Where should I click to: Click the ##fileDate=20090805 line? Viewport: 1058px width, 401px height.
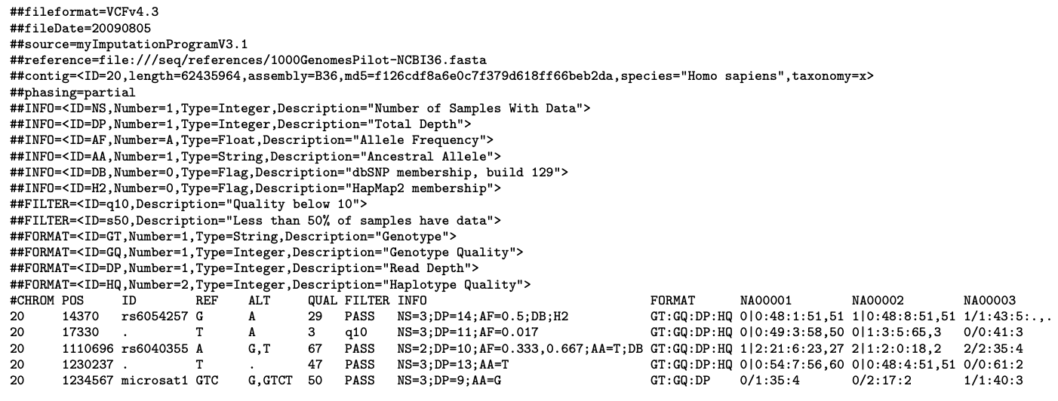pos(81,28)
